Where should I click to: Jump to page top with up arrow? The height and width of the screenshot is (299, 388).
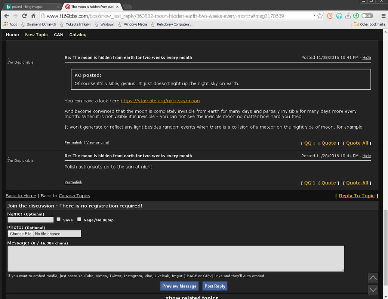(x=373, y=278)
